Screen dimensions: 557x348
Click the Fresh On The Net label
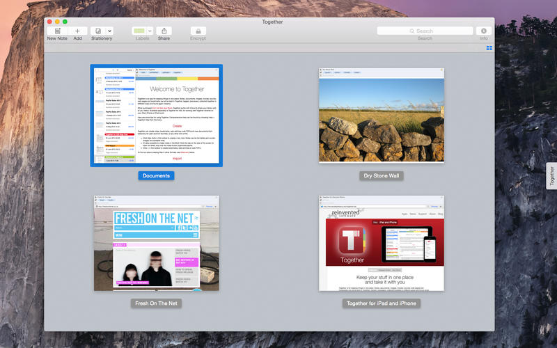[x=157, y=303]
